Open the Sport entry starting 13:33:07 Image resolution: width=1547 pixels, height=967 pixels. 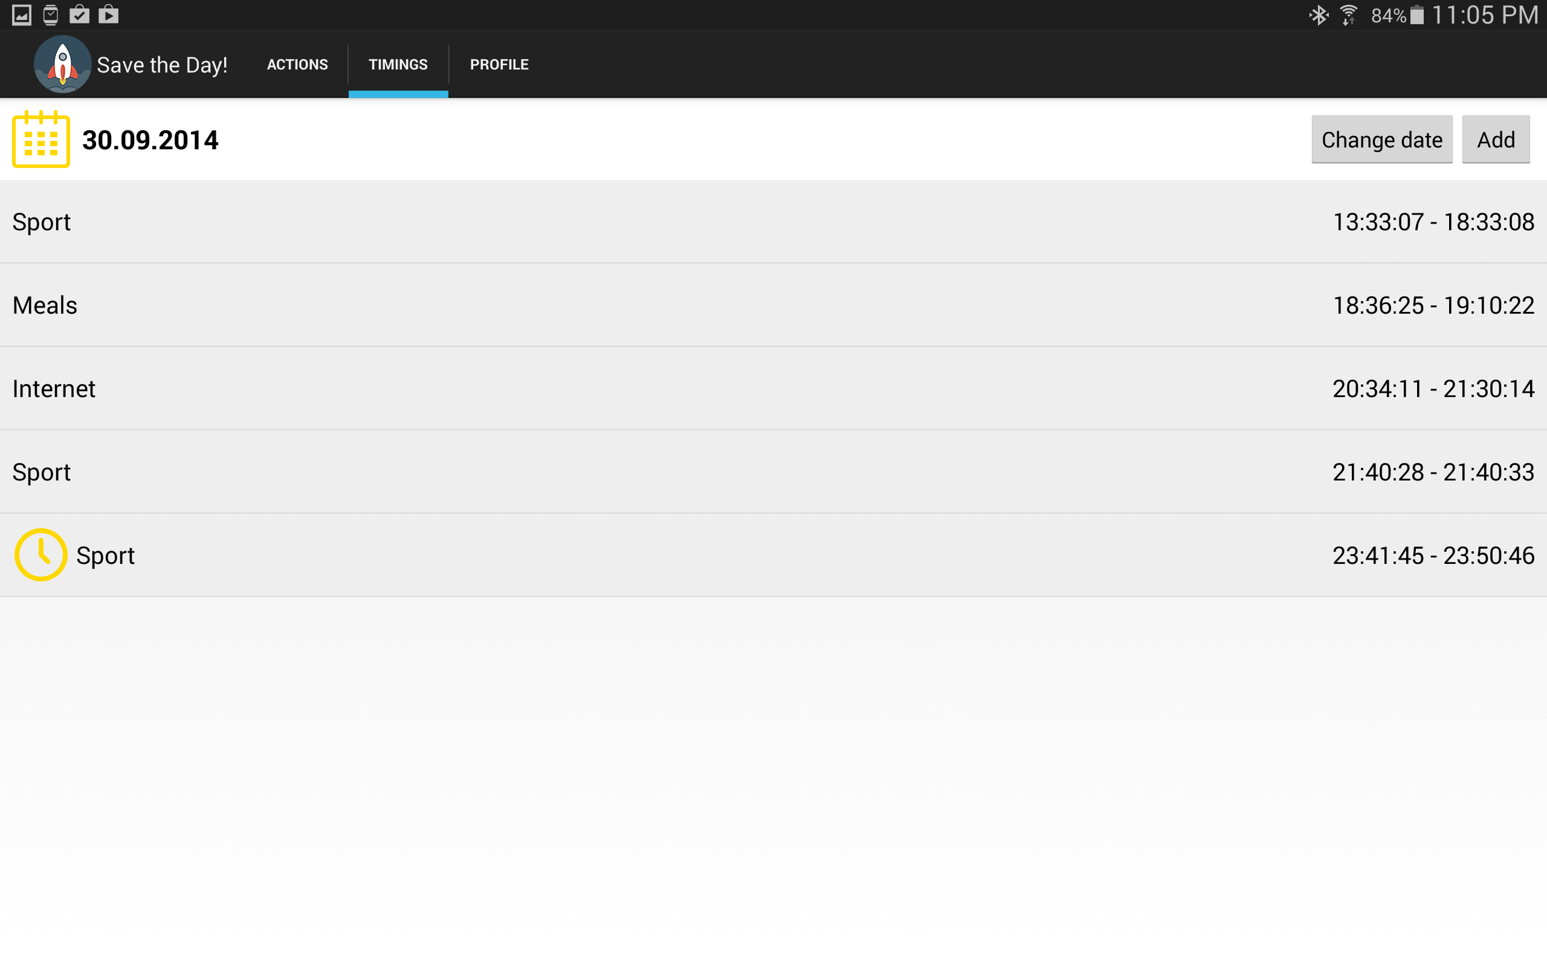coord(773,222)
